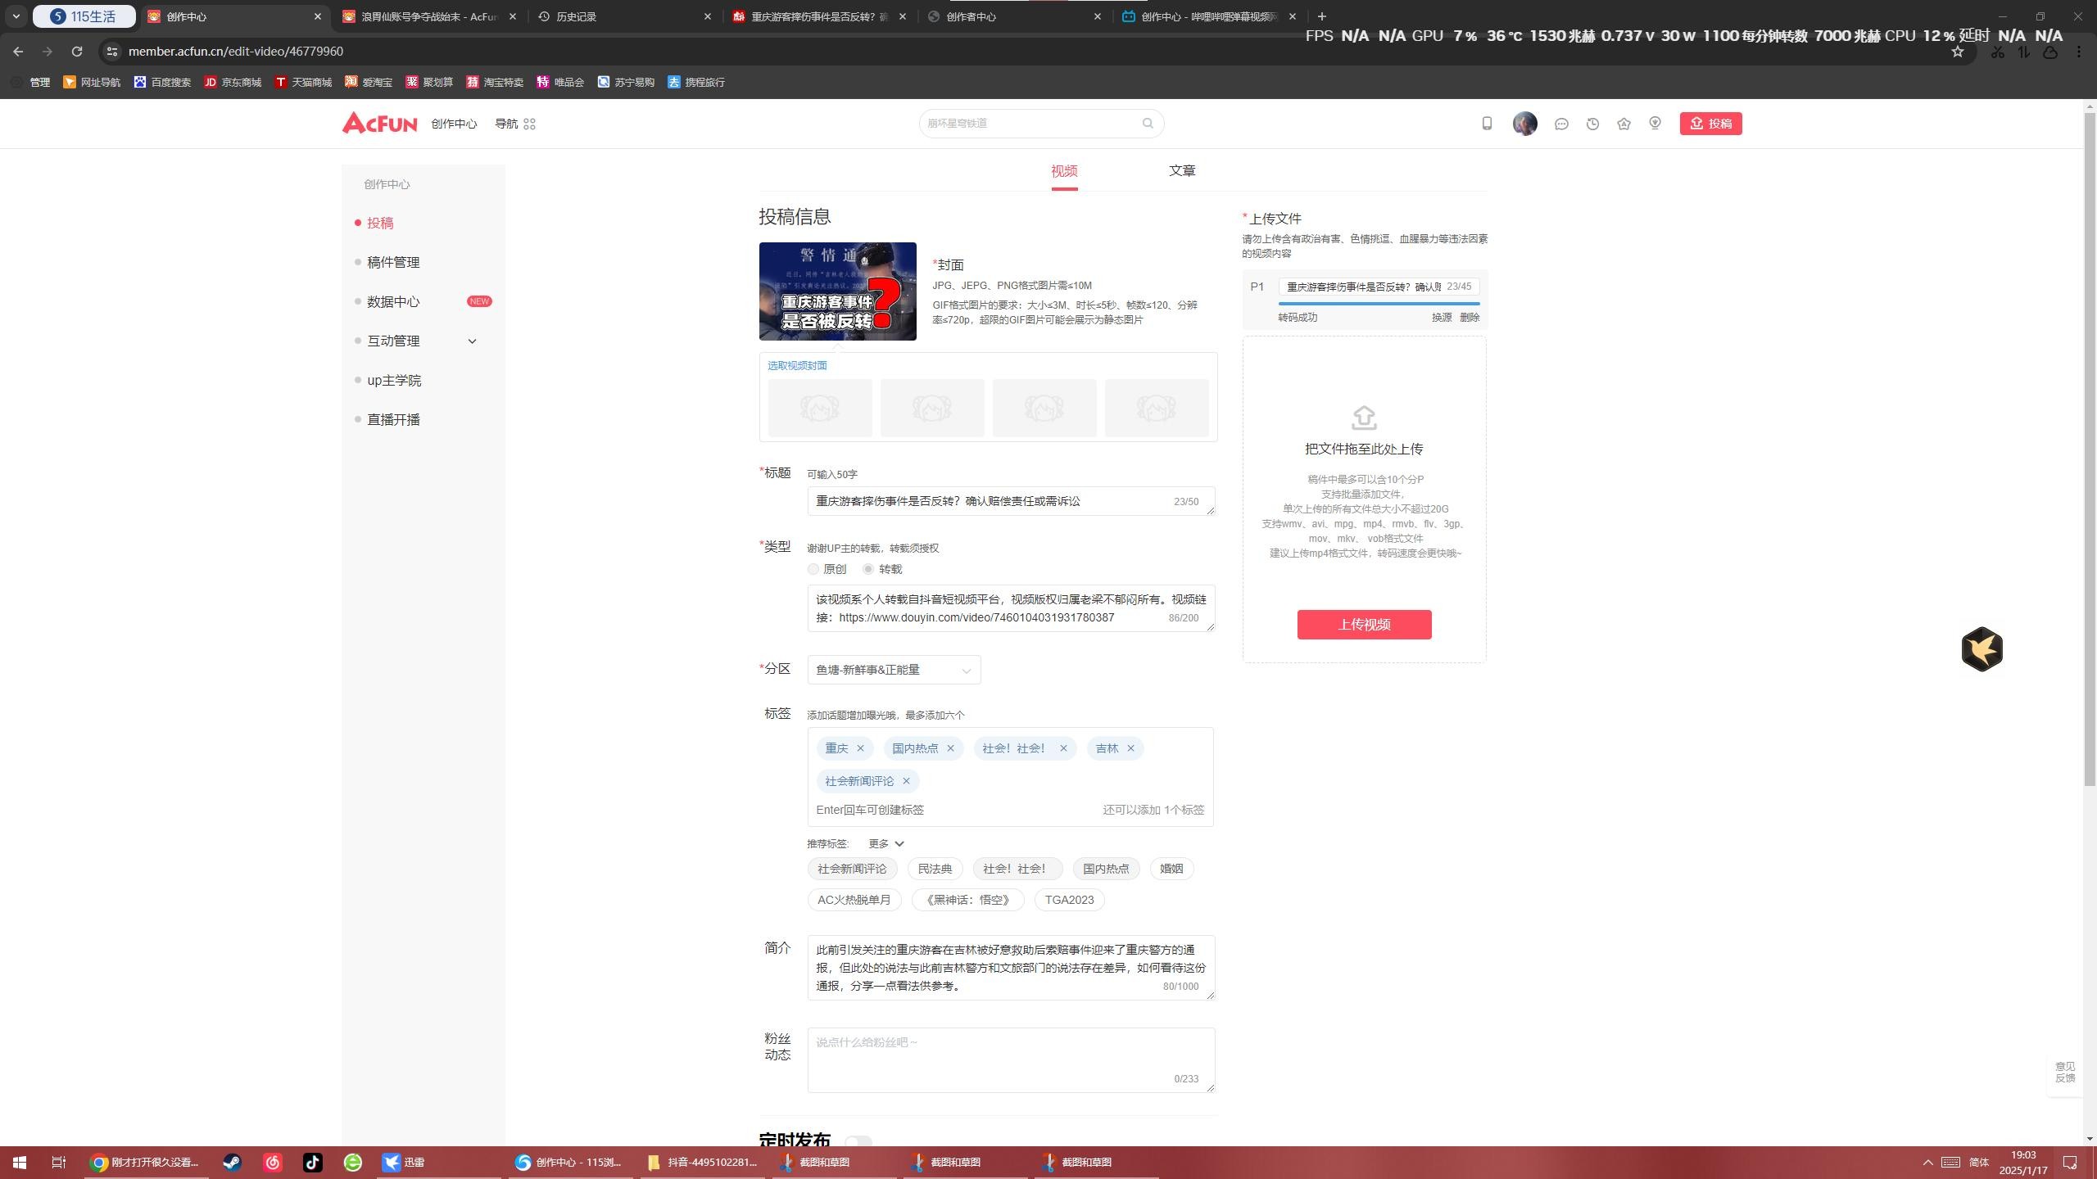The height and width of the screenshot is (1179, 2097).
Task: Open the messages chat bubble icon
Action: [x=1561, y=124]
